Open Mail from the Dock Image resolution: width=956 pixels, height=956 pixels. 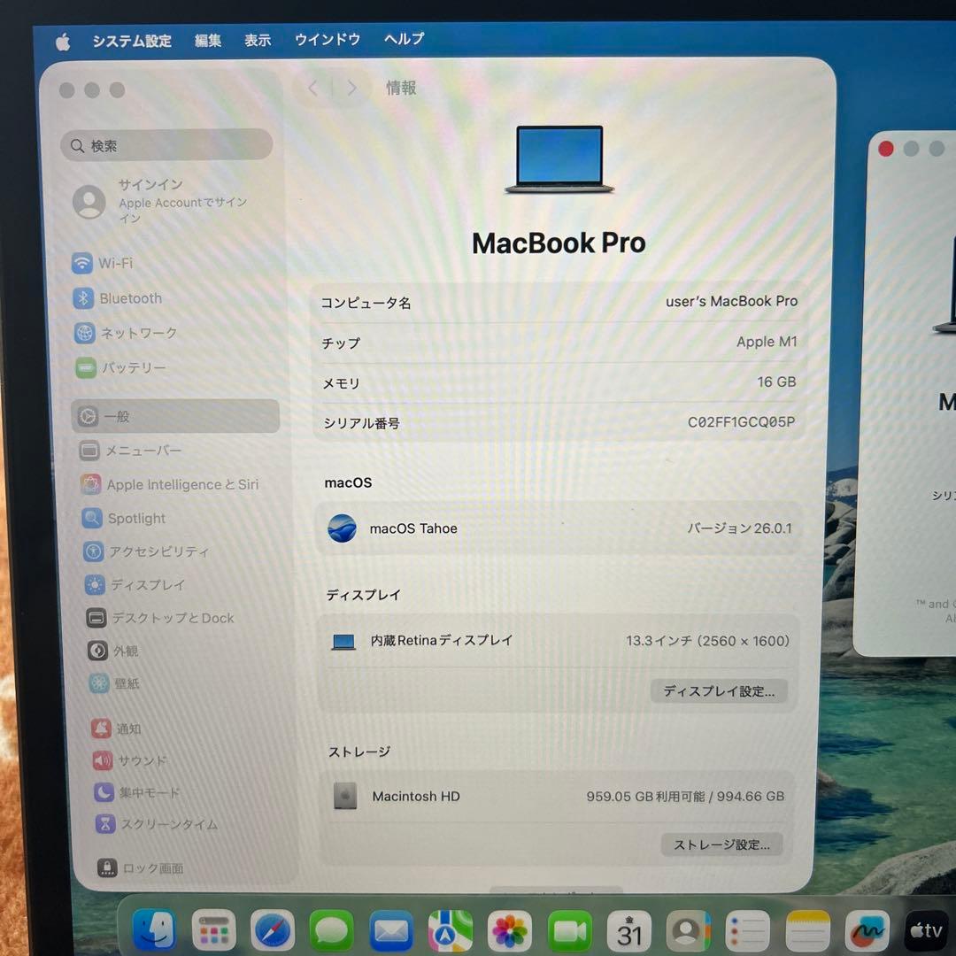click(392, 931)
